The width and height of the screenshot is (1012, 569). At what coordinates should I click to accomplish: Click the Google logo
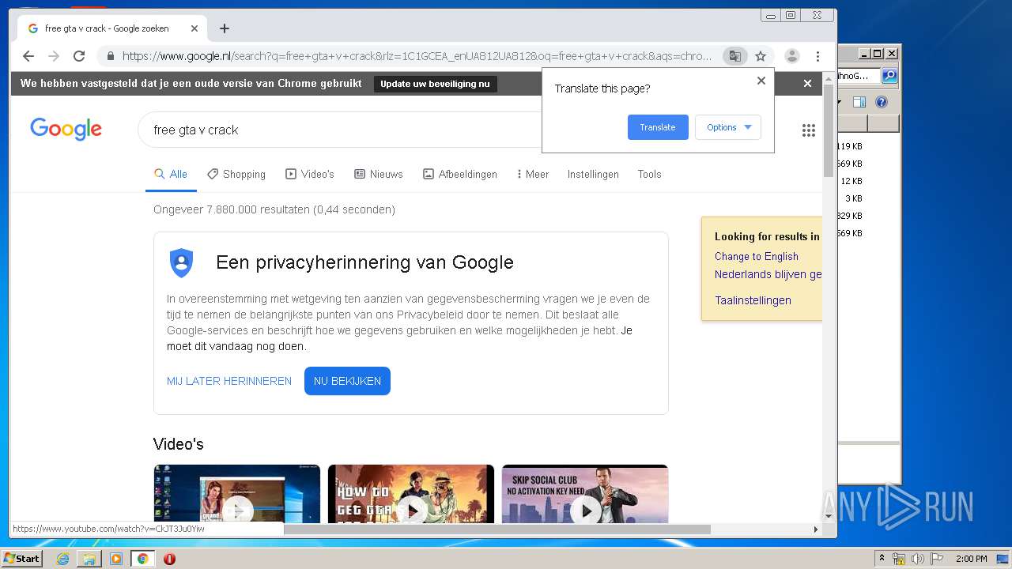click(x=66, y=130)
